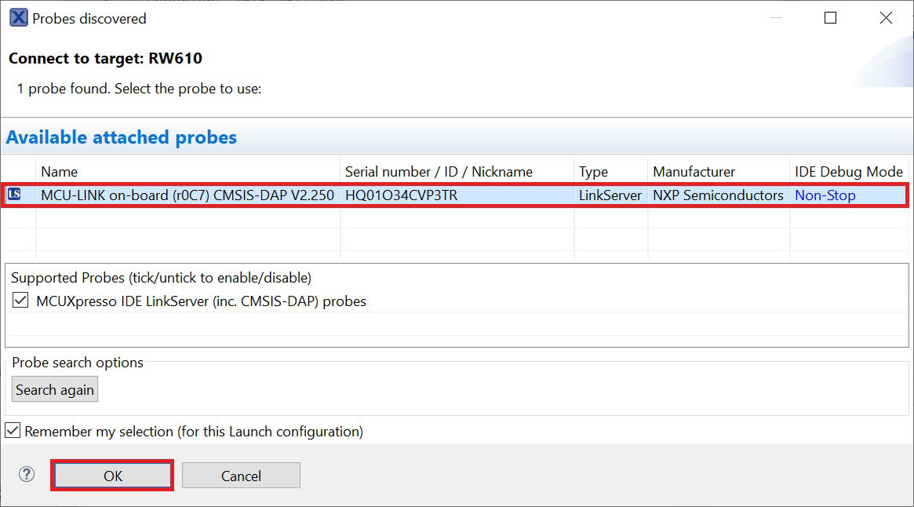Viewport: 914px width, 507px height.
Task: Click the serial number HQ01O34CVP3TR cell
Action: (401, 195)
